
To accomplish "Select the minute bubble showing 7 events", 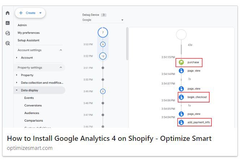I will 103,33.
